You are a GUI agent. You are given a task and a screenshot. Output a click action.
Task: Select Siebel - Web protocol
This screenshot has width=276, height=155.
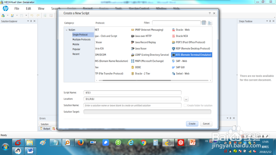181,74
